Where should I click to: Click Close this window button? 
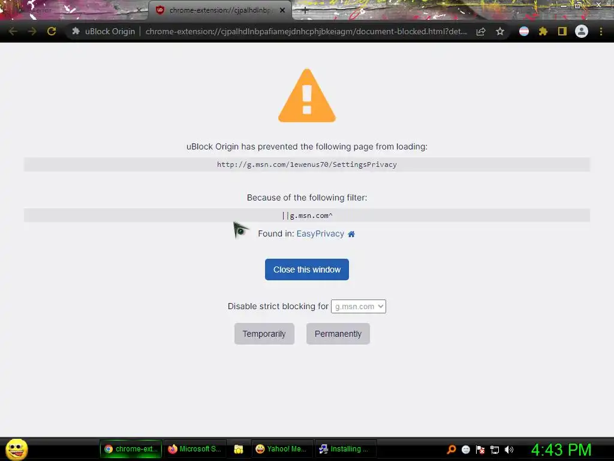(307, 270)
